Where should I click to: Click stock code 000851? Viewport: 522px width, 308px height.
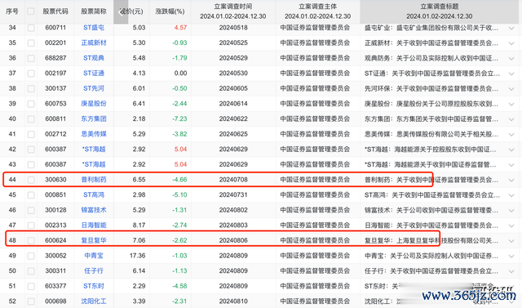pos(55,194)
